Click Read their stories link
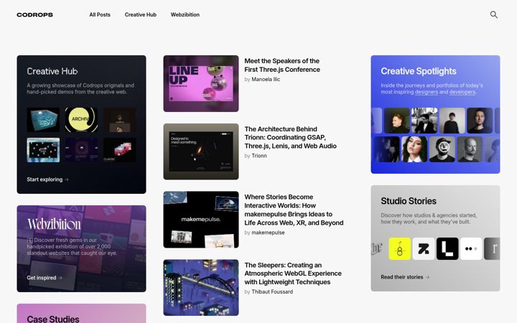Screen dimensions: 517x323 405,277
